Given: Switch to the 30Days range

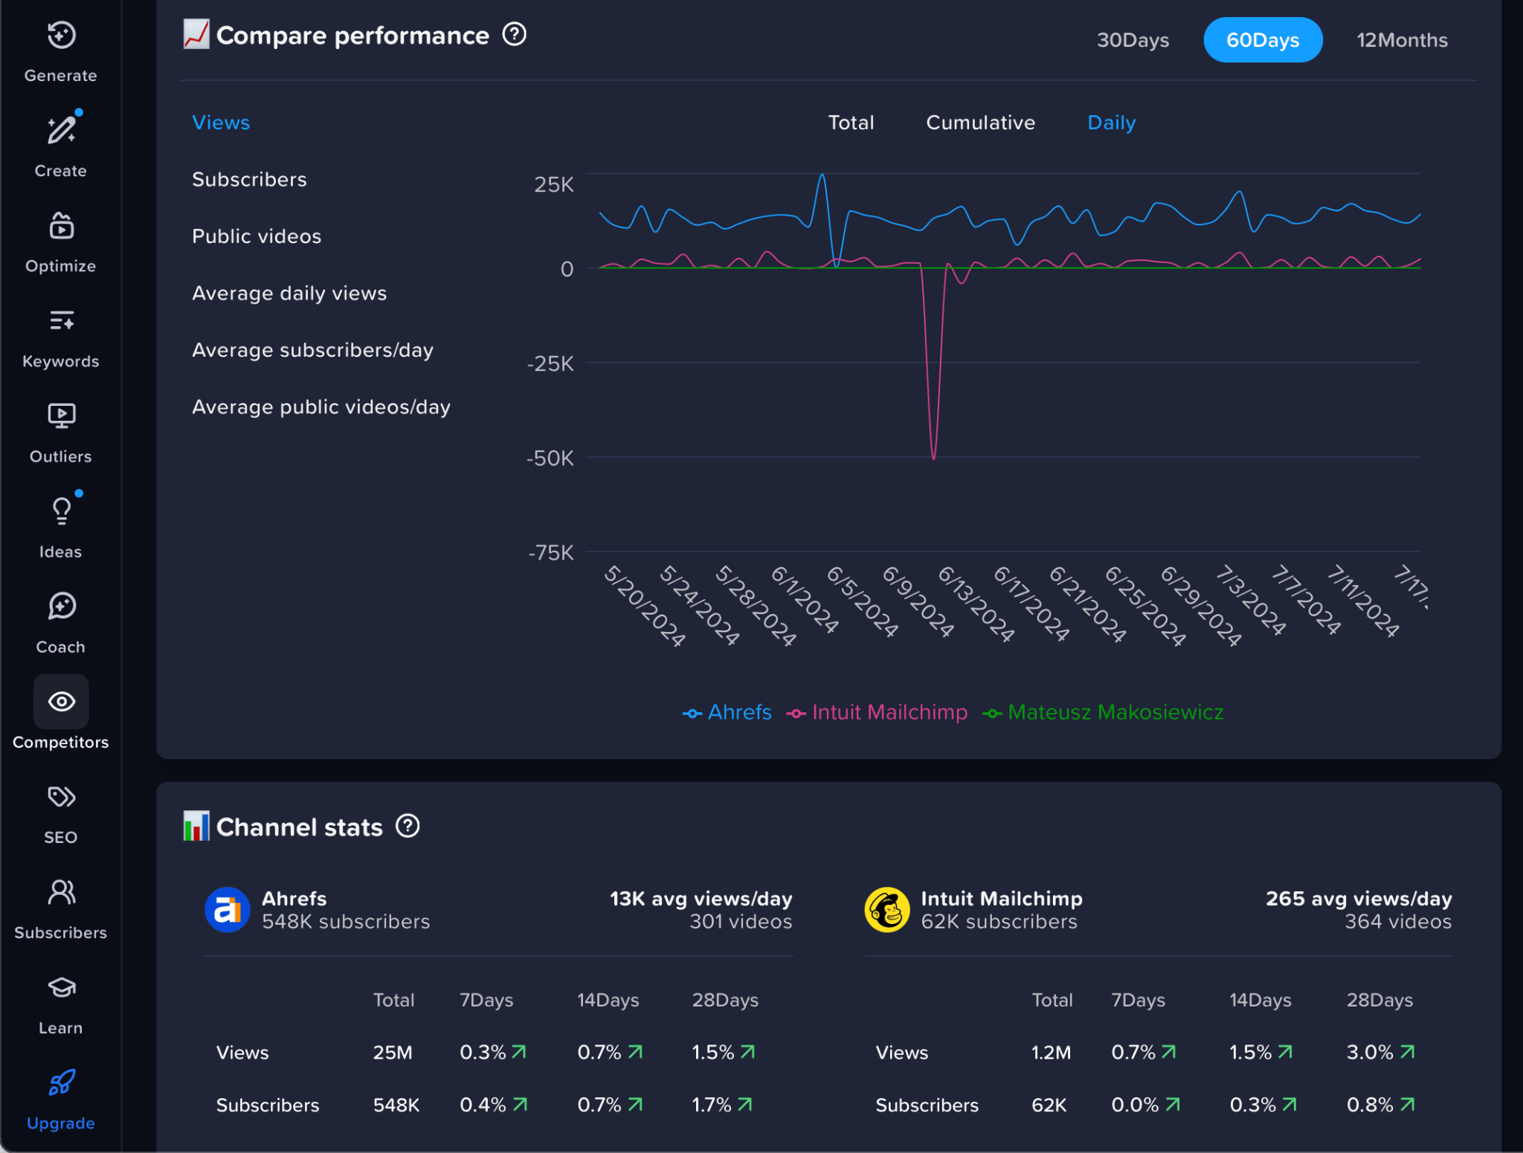Looking at the screenshot, I should [x=1133, y=39].
